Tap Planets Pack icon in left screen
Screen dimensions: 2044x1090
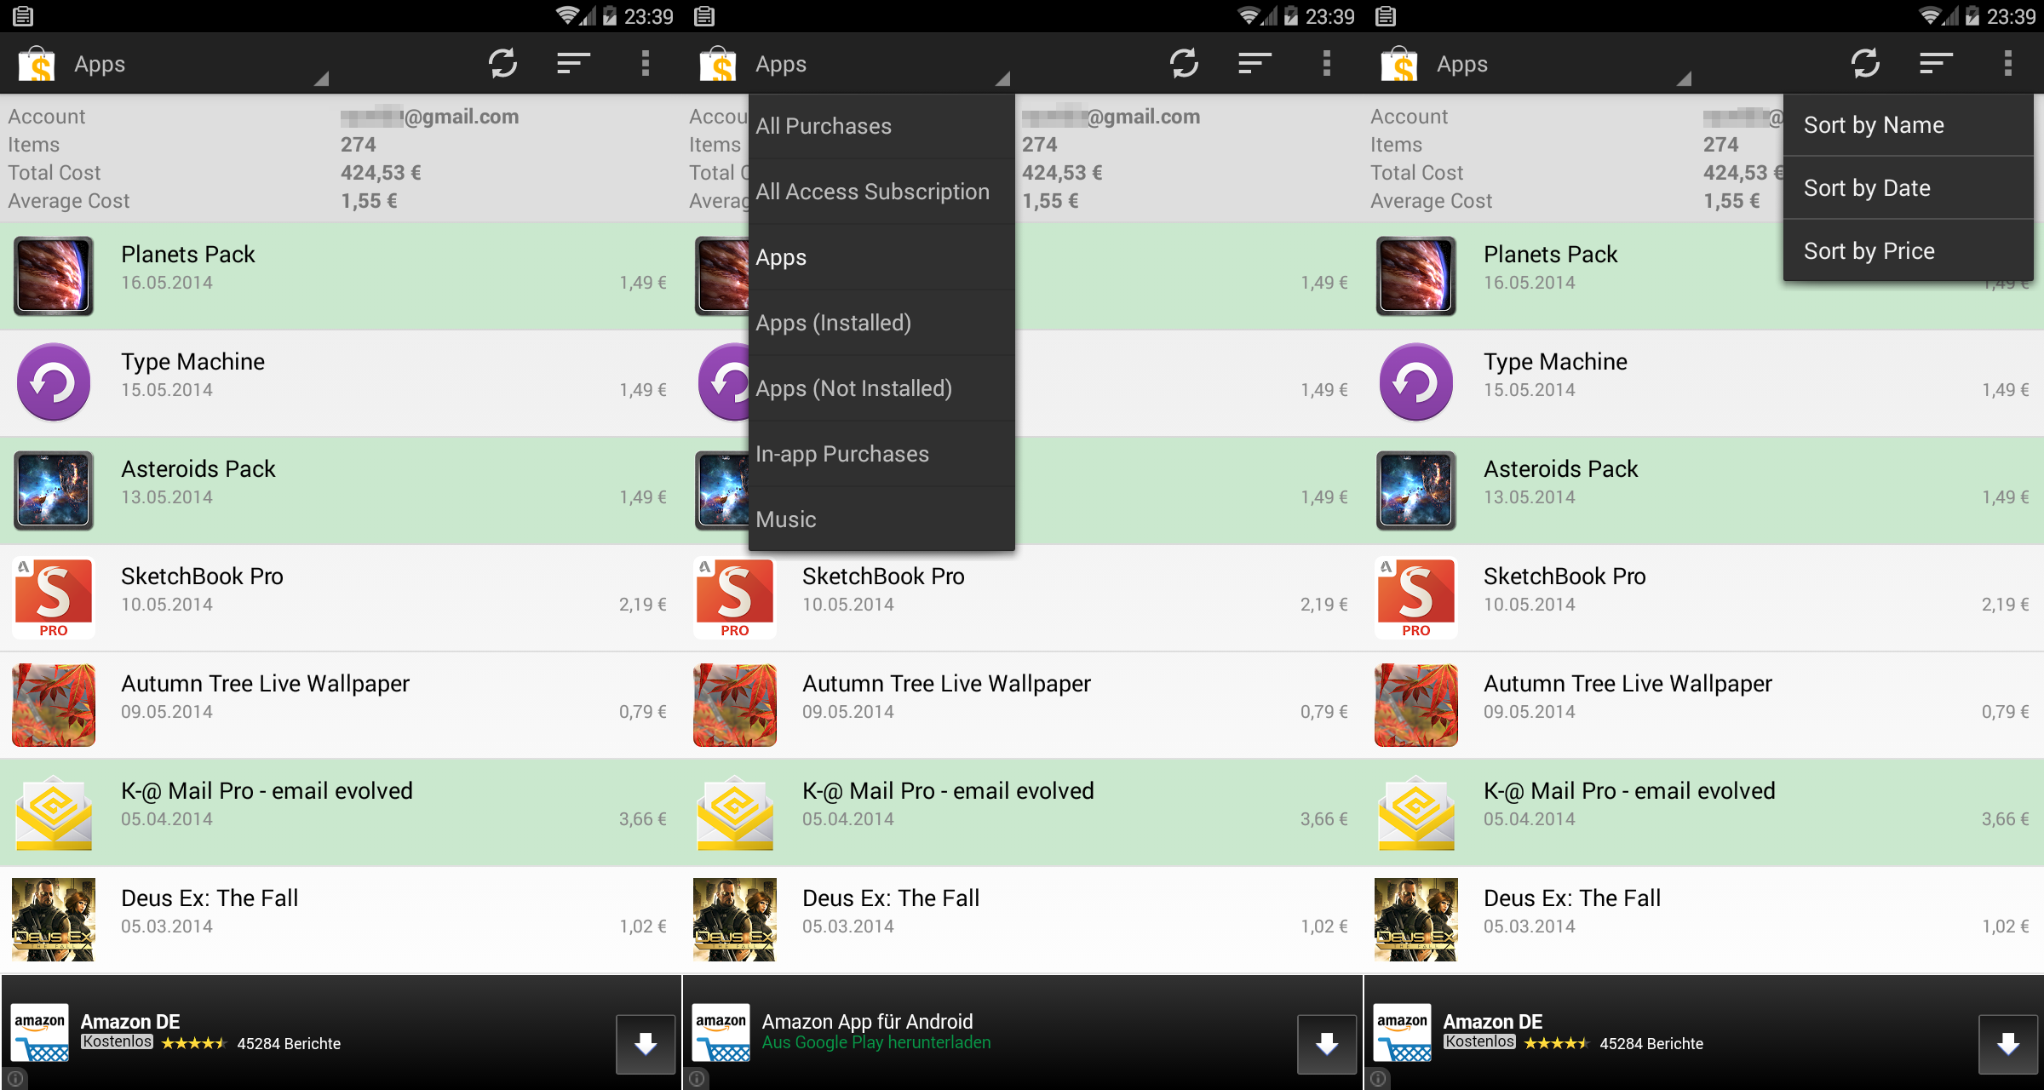[x=54, y=276]
